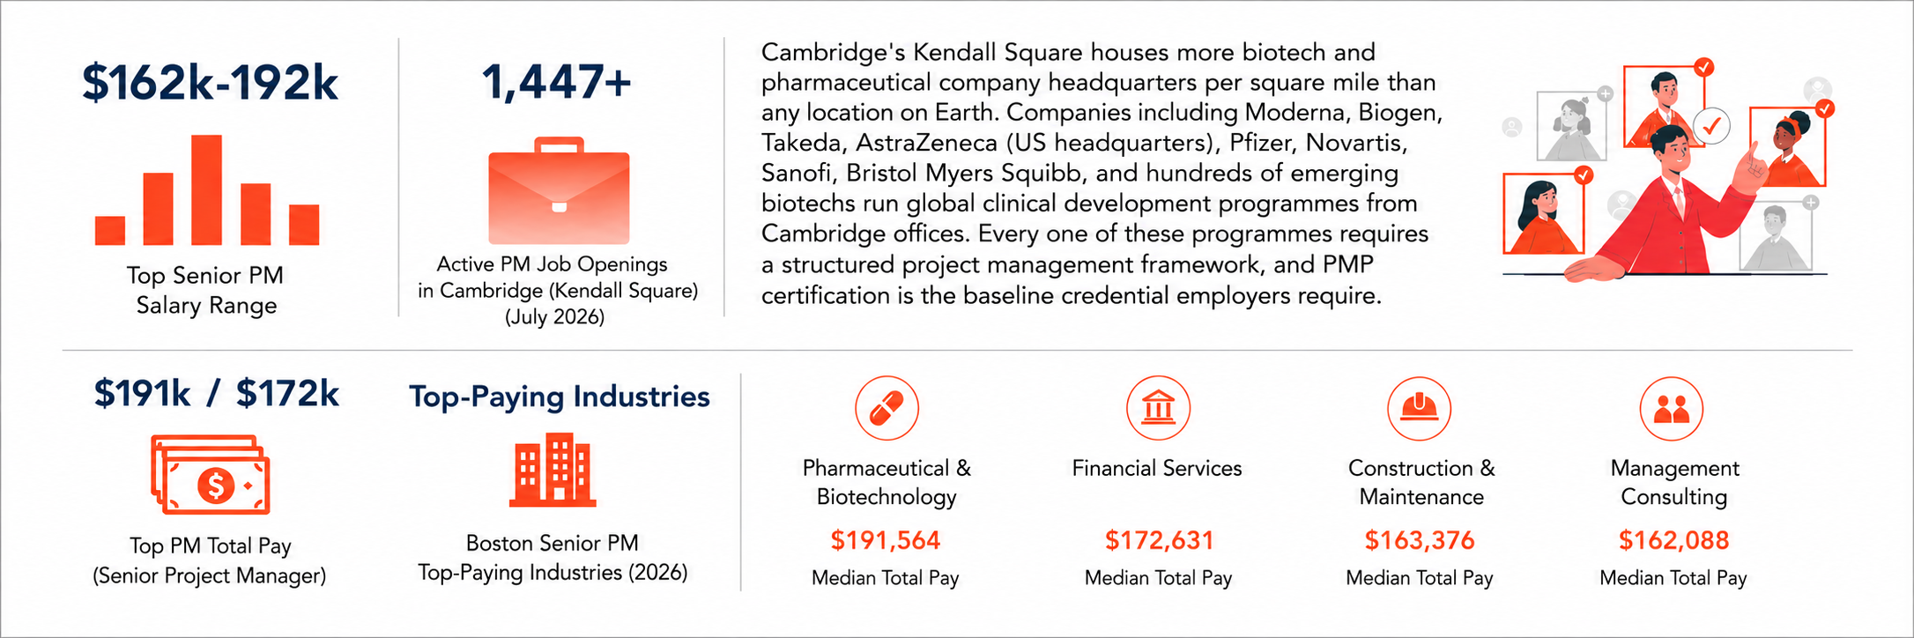The width and height of the screenshot is (1914, 638).
Task: Click the pharmaceutical pill icon
Action: (887, 408)
